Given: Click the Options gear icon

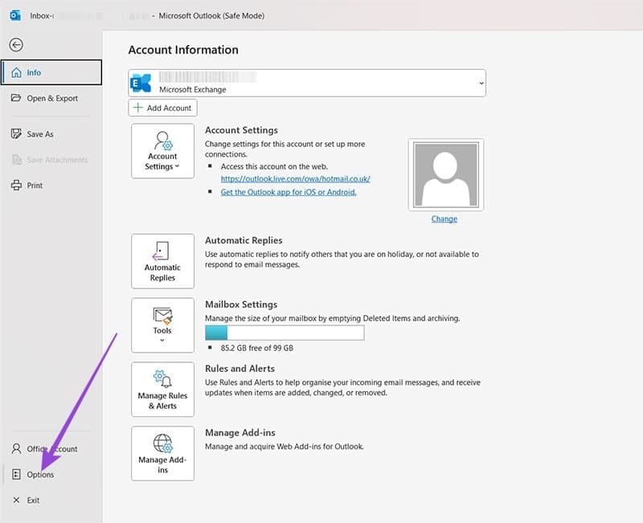Looking at the screenshot, I should point(18,474).
